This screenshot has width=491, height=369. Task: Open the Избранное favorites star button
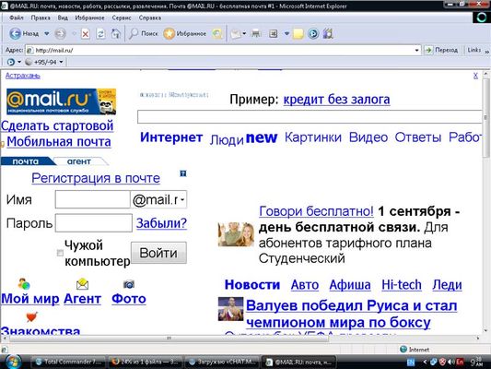pos(185,33)
